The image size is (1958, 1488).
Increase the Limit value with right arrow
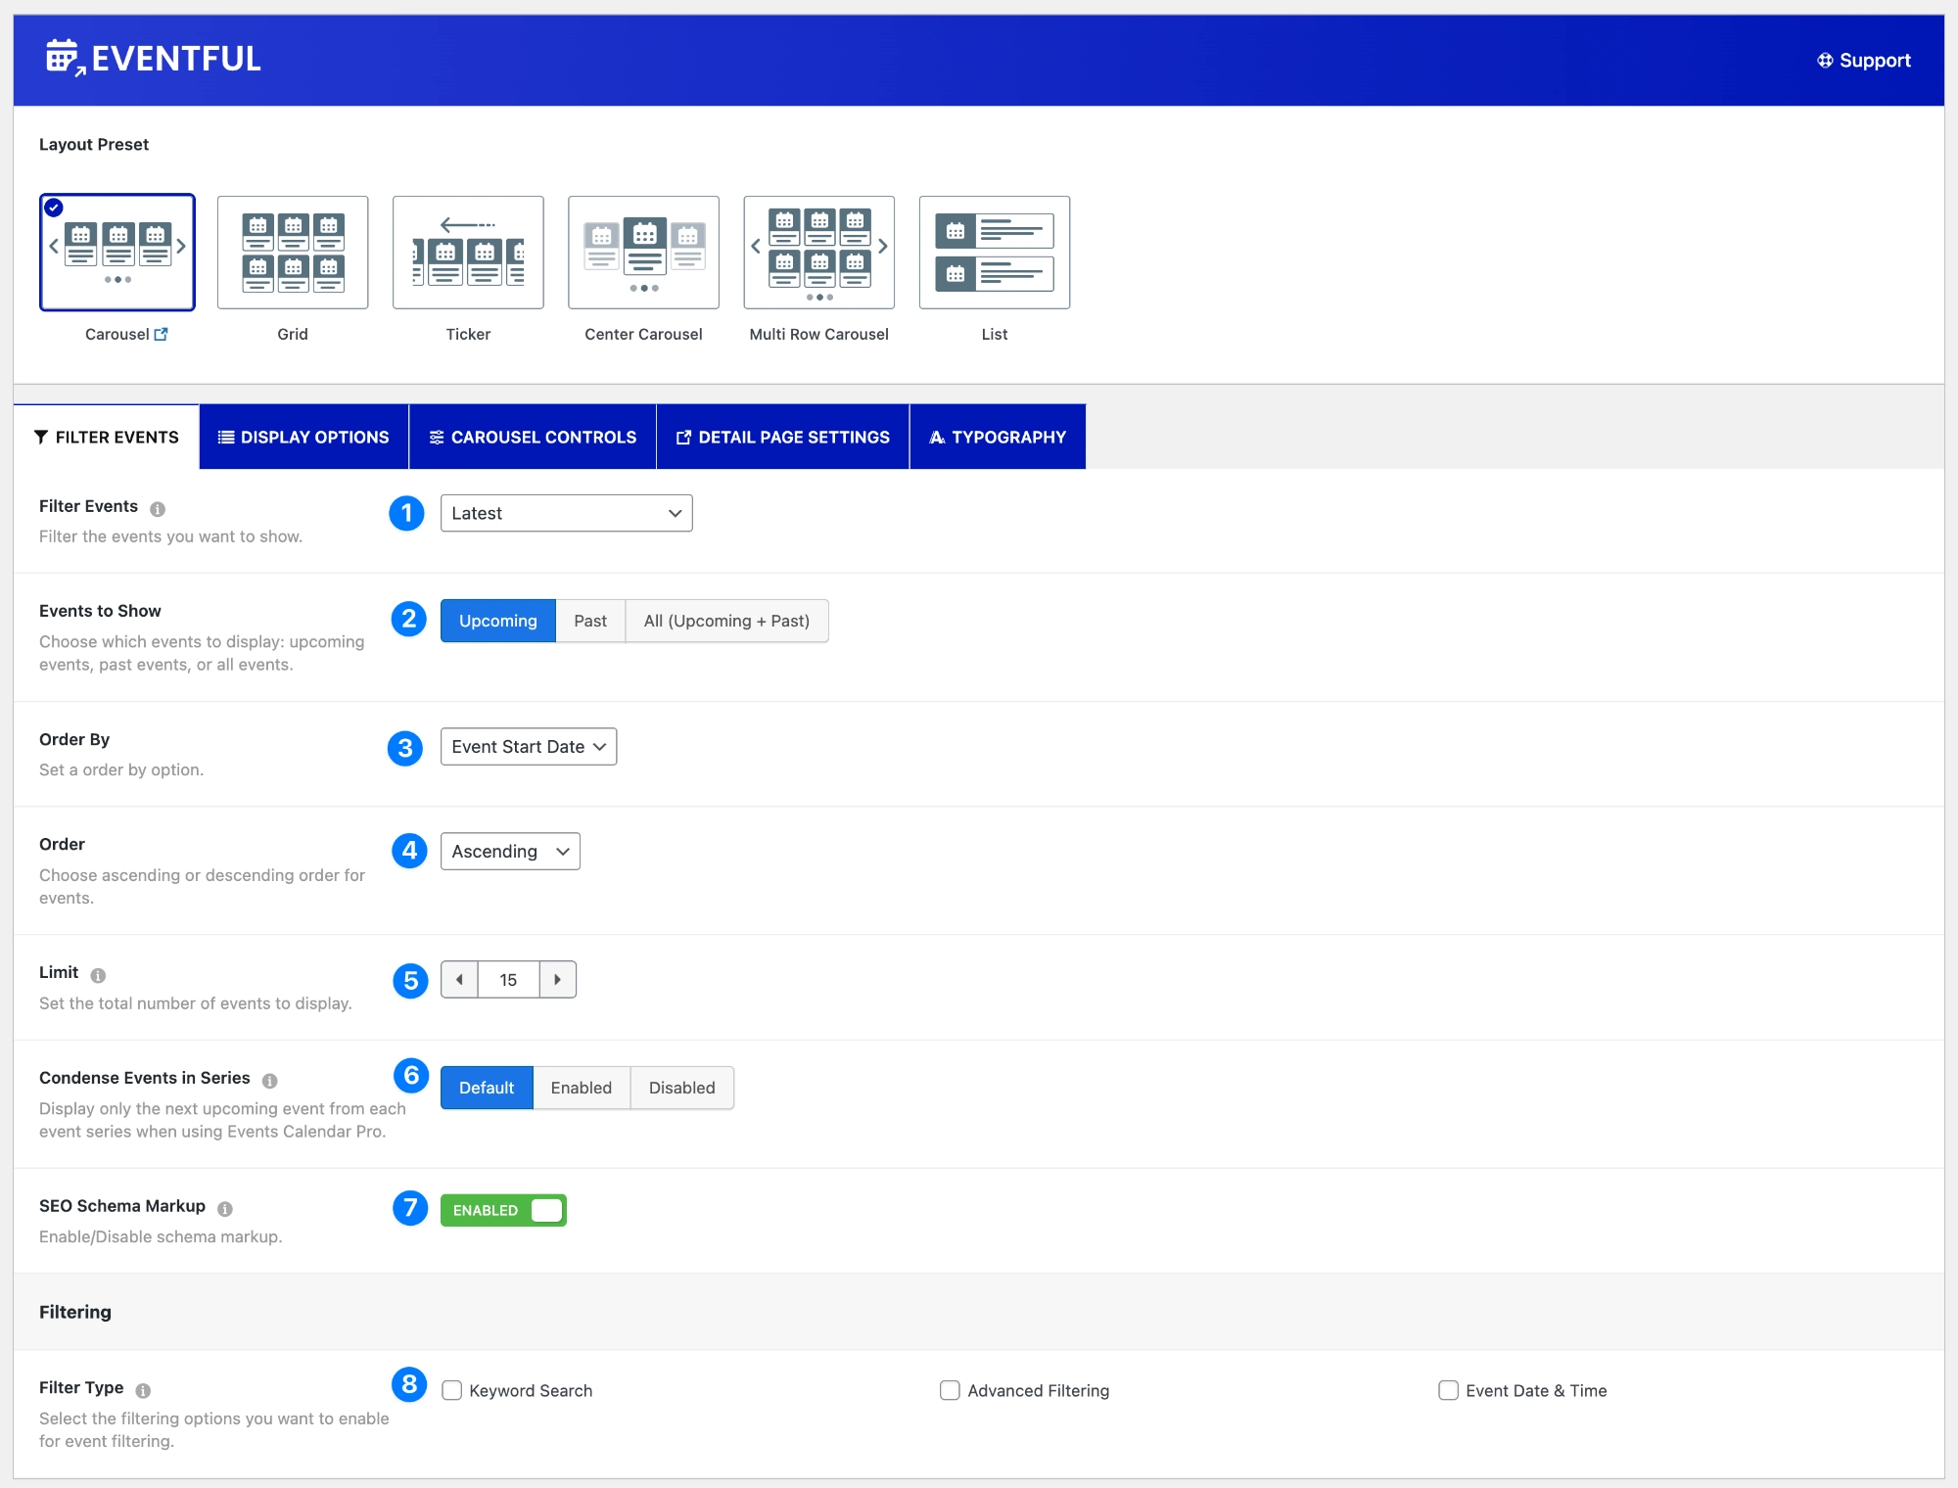(557, 979)
